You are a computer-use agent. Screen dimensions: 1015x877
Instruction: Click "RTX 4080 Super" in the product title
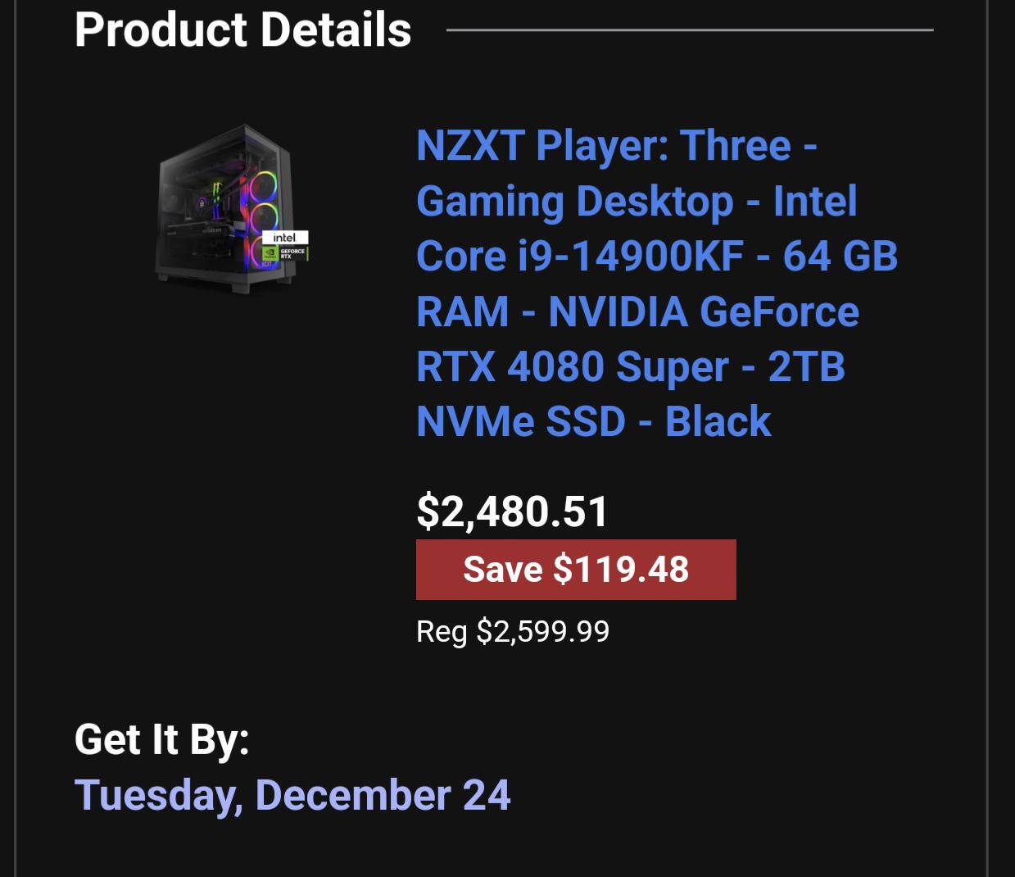(x=572, y=366)
